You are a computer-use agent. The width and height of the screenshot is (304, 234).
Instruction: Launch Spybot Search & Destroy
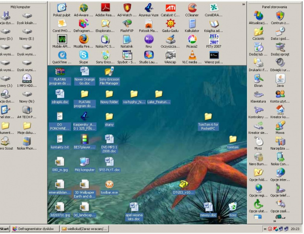127,57
